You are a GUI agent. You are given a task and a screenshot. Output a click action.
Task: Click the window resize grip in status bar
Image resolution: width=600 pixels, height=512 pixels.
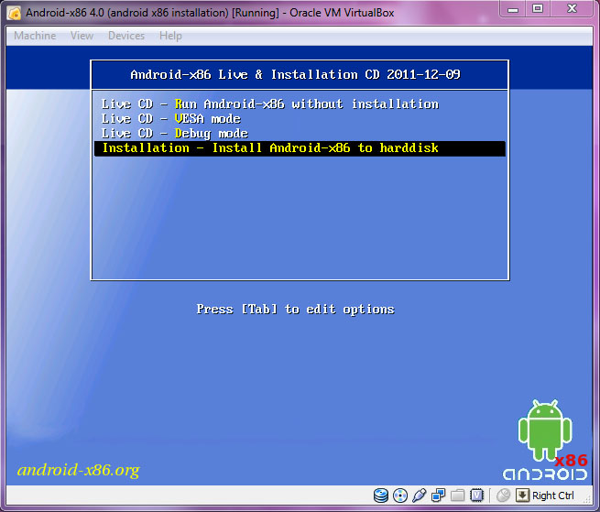click(587, 498)
